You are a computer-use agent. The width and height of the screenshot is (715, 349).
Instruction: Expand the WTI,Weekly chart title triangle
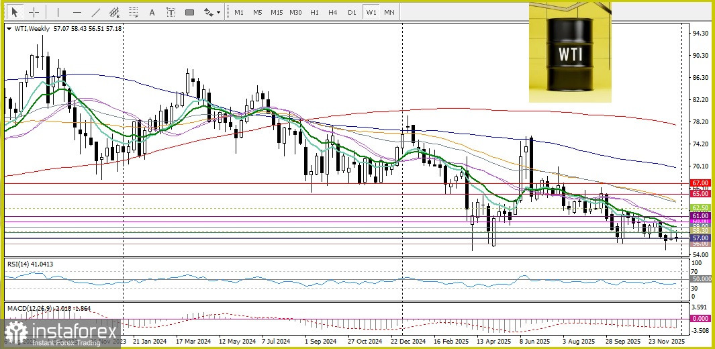tap(8, 29)
